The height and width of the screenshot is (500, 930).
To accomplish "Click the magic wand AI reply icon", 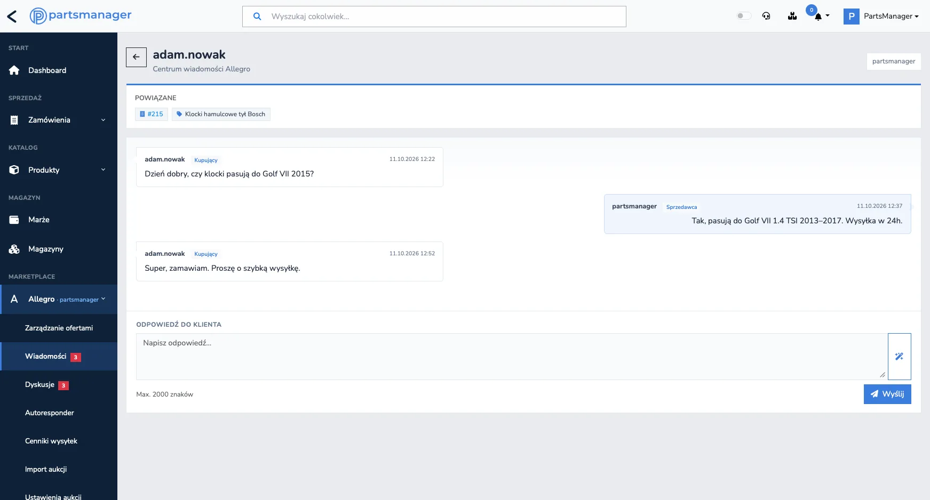I will click(899, 357).
